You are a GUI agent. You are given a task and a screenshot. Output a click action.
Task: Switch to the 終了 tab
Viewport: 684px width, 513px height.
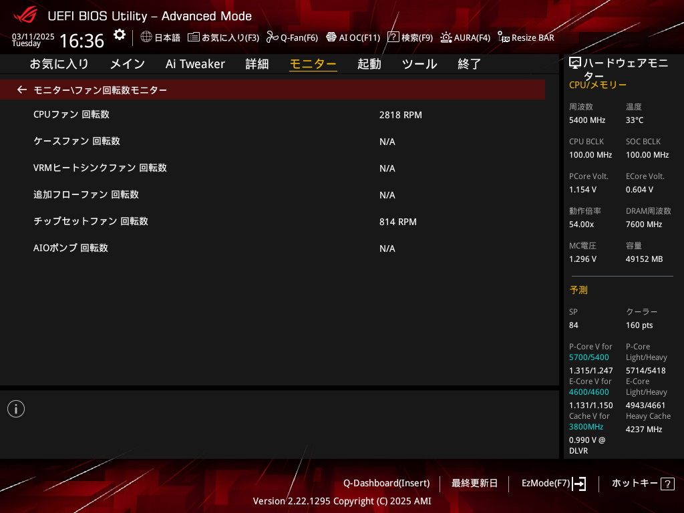click(470, 64)
